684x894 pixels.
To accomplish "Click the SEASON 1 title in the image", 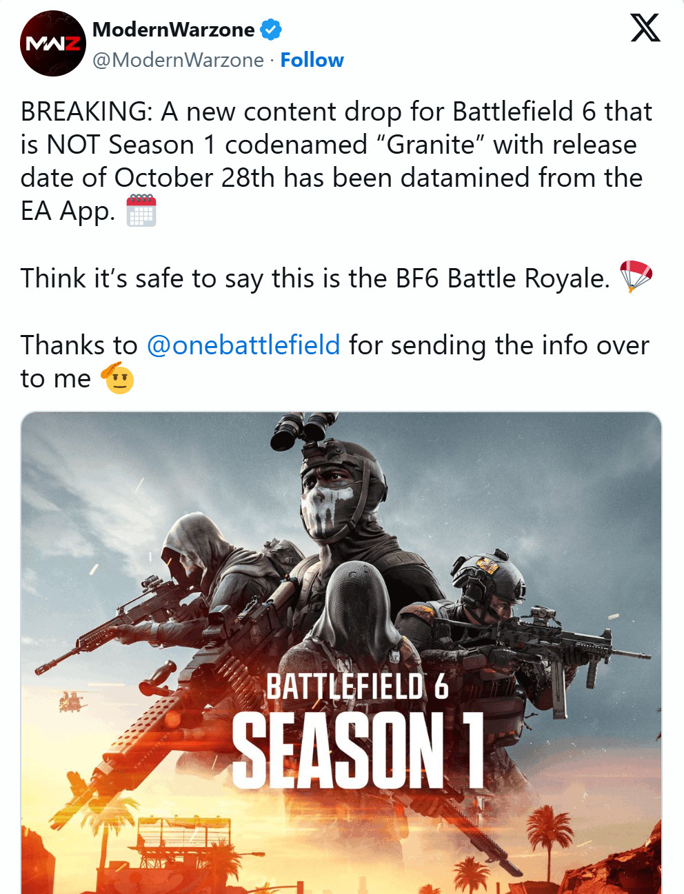I will coord(358,750).
